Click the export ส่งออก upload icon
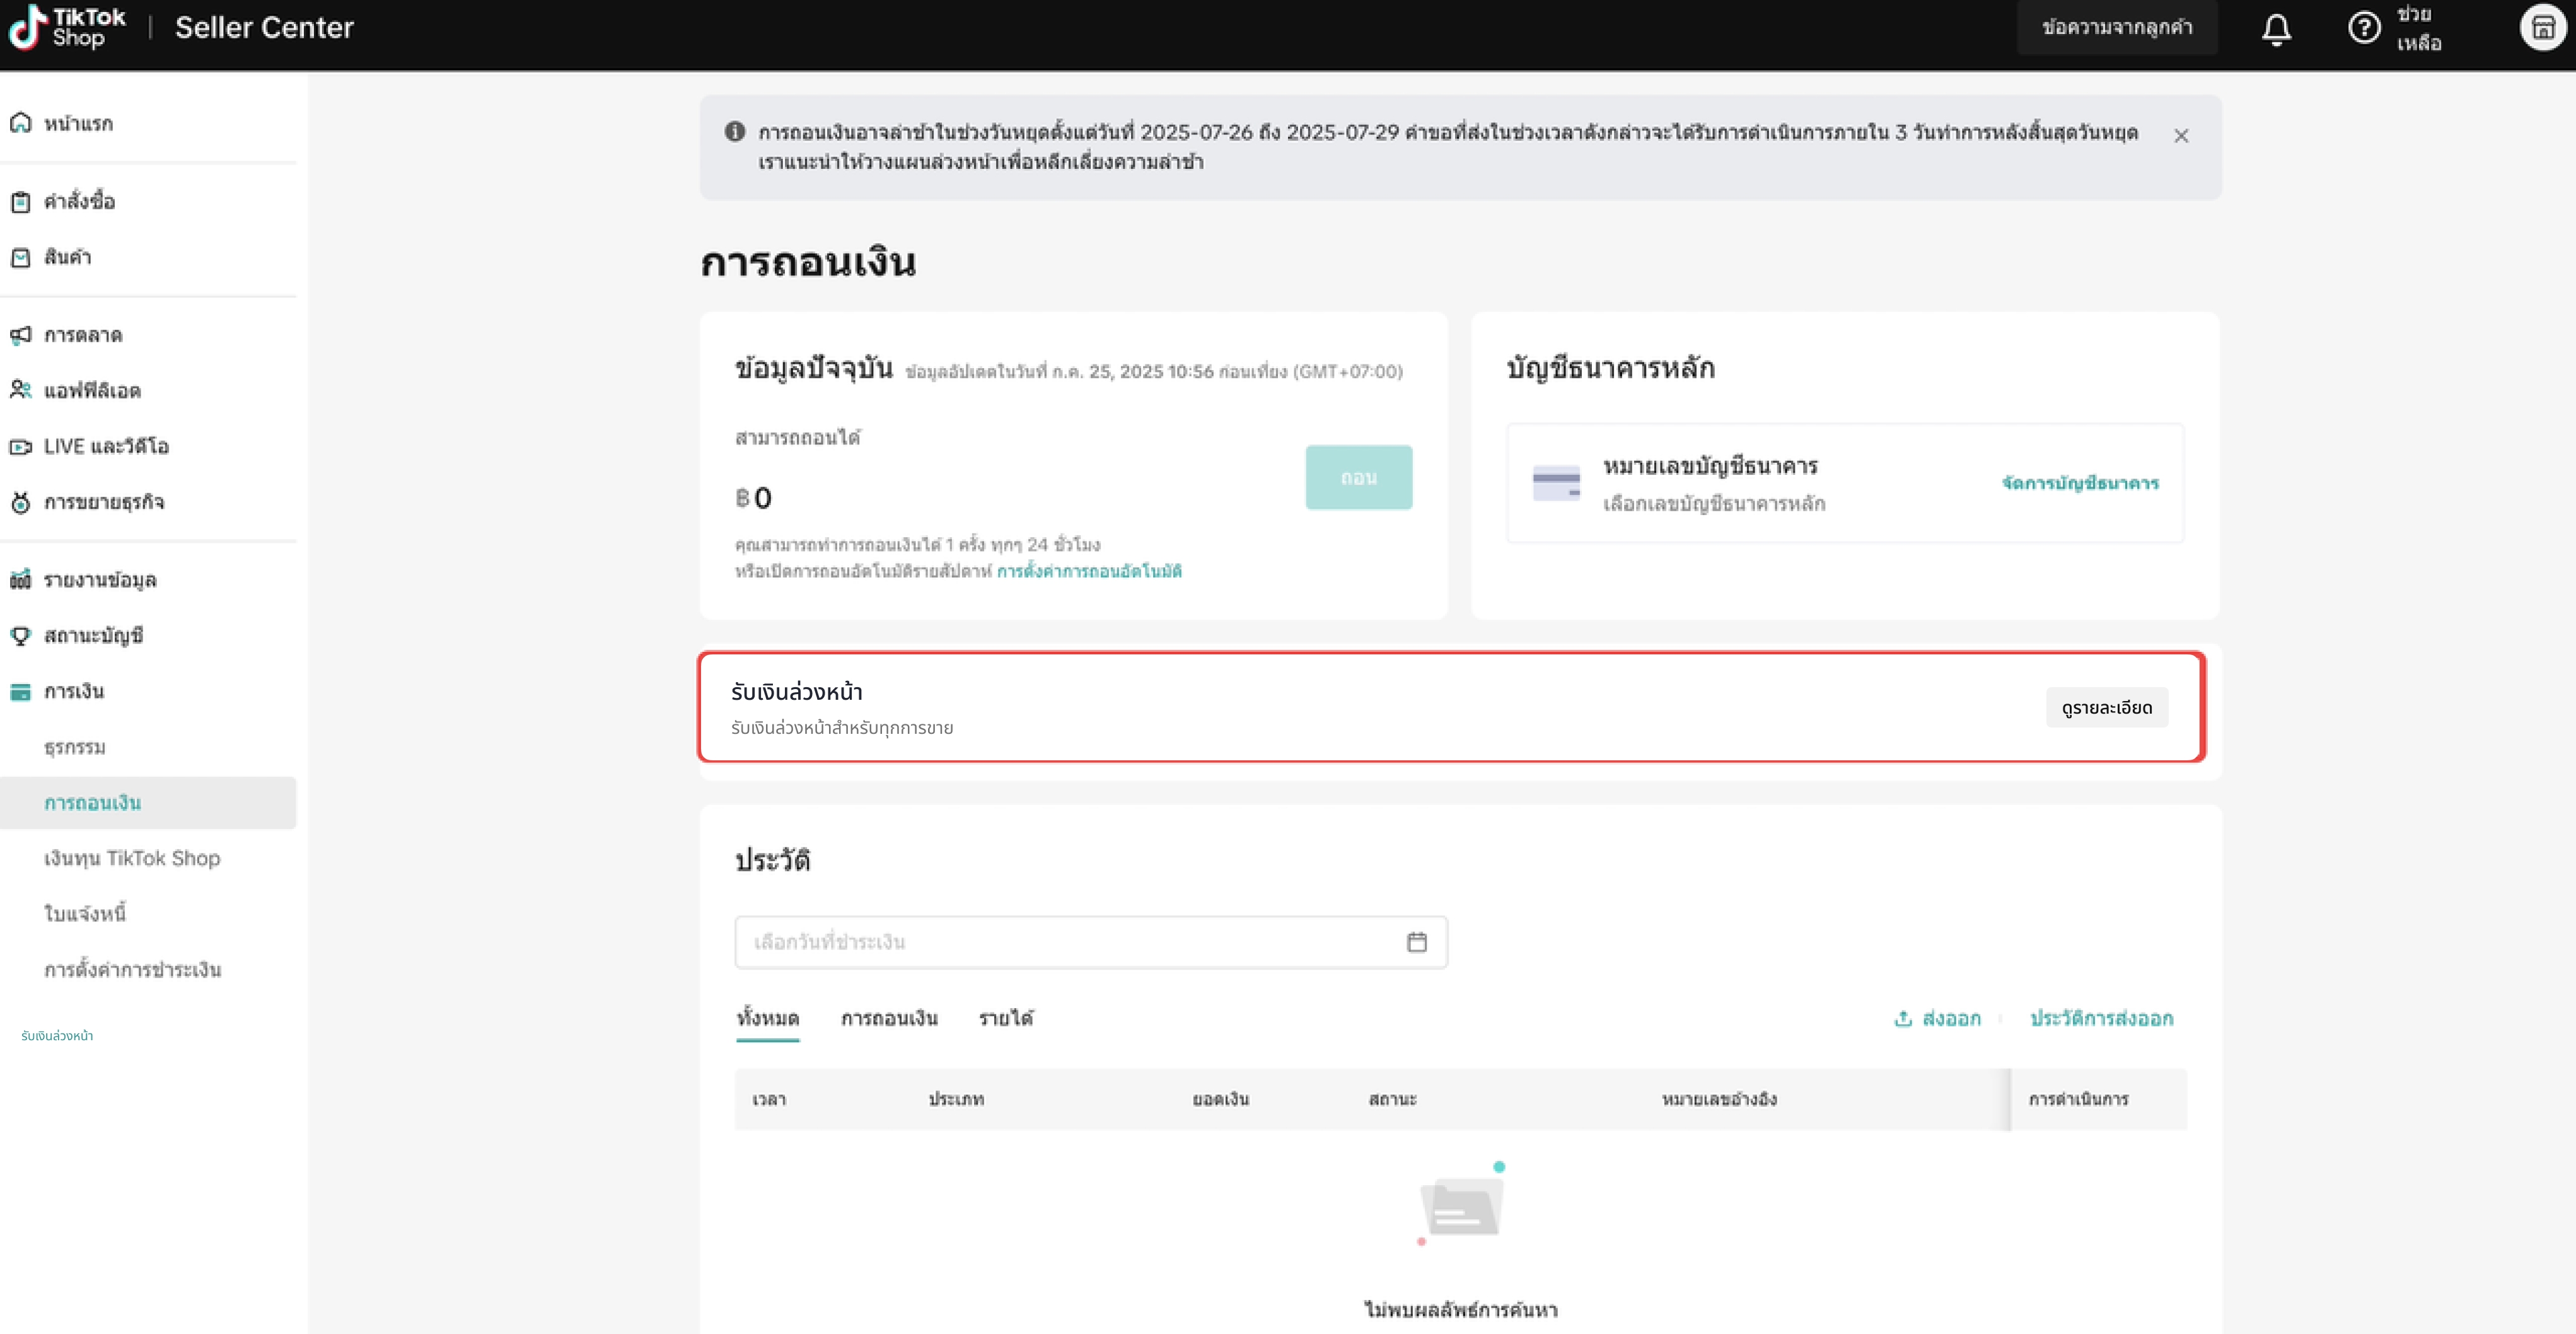Image resolution: width=2576 pixels, height=1334 pixels. (x=1903, y=1019)
